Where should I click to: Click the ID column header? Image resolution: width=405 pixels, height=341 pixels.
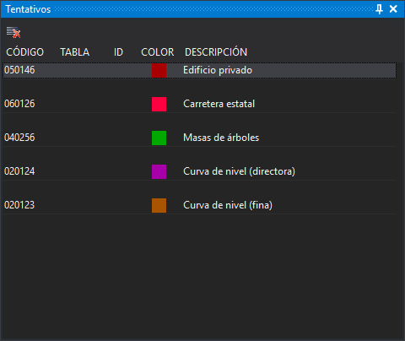tap(118, 52)
